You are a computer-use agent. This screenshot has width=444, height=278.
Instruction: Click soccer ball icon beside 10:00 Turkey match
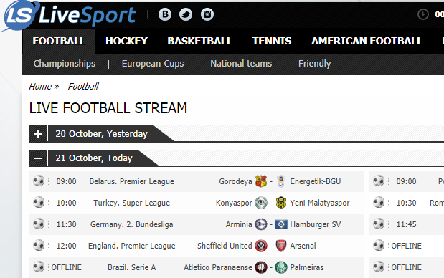click(x=39, y=203)
